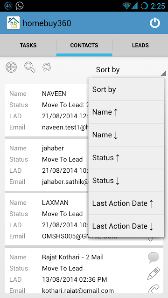Select the Sort by header item in list

click(126, 89)
